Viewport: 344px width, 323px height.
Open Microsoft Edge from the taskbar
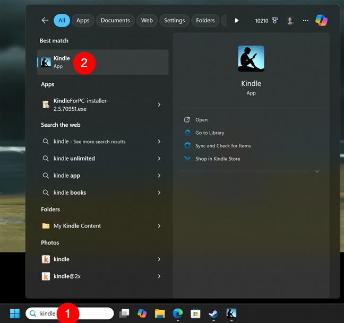coord(178,313)
